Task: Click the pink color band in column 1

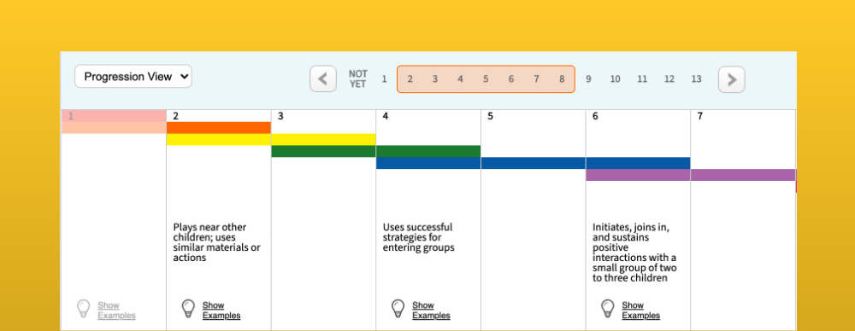Action: (114, 116)
